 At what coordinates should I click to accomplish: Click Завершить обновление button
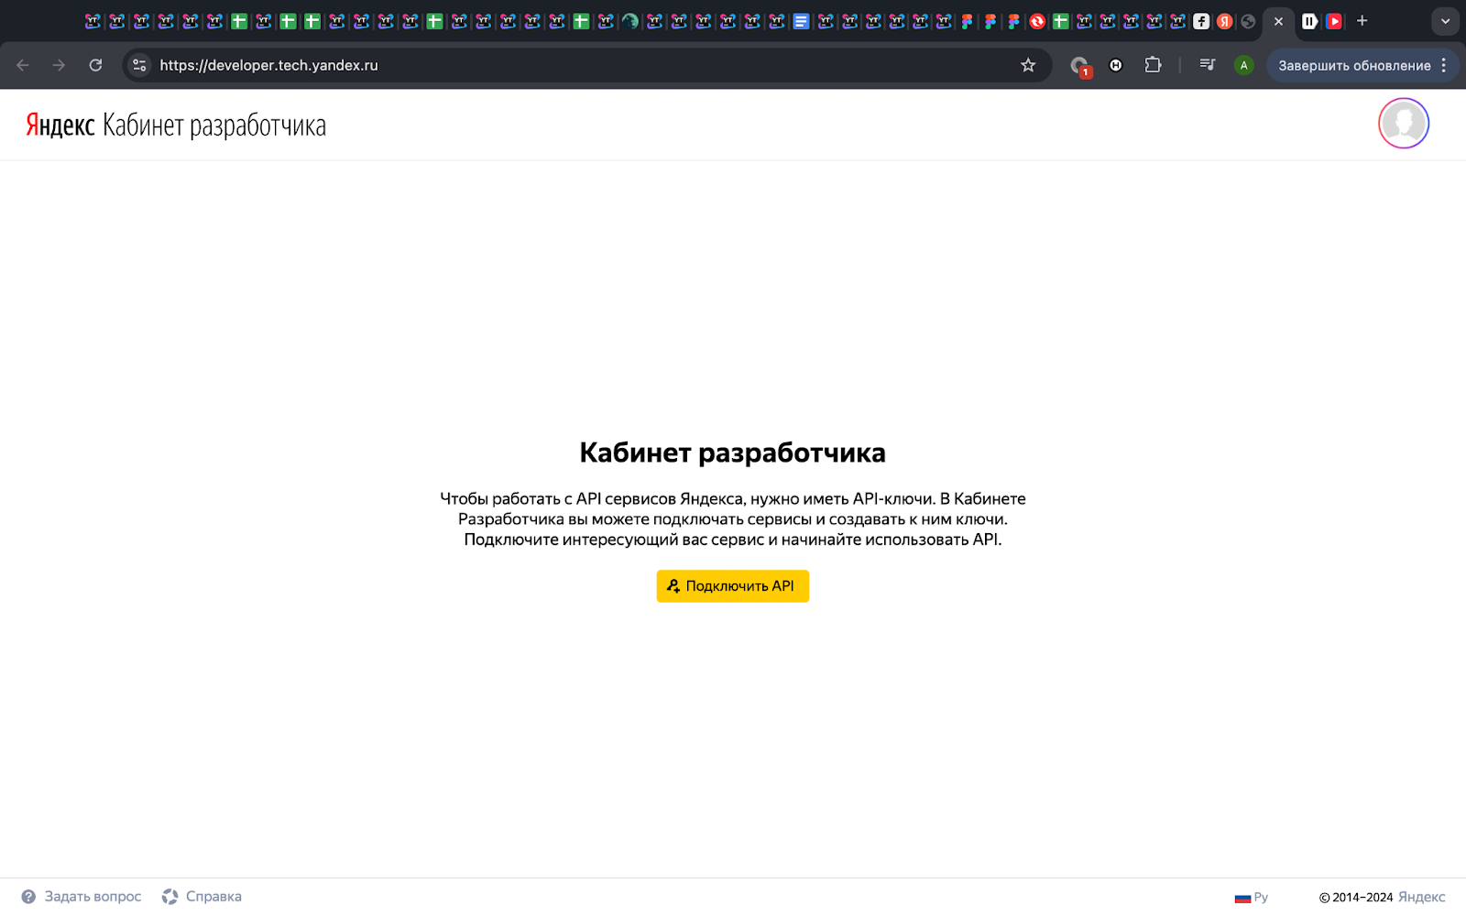click(1354, 65)
